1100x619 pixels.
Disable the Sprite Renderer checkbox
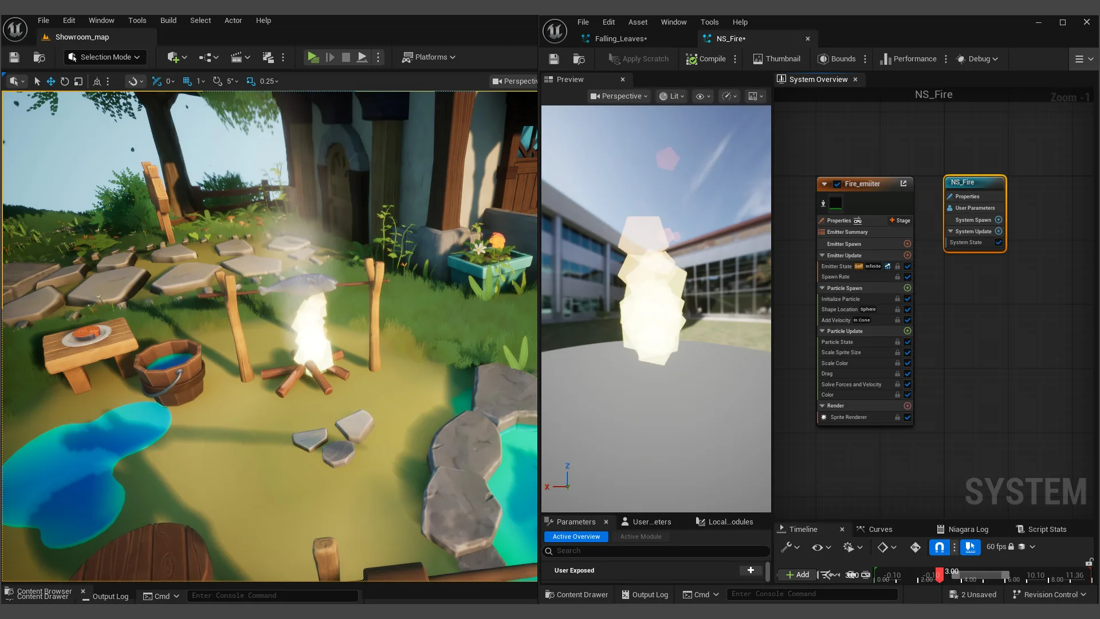pyautogui.click(x=907, y=417)
